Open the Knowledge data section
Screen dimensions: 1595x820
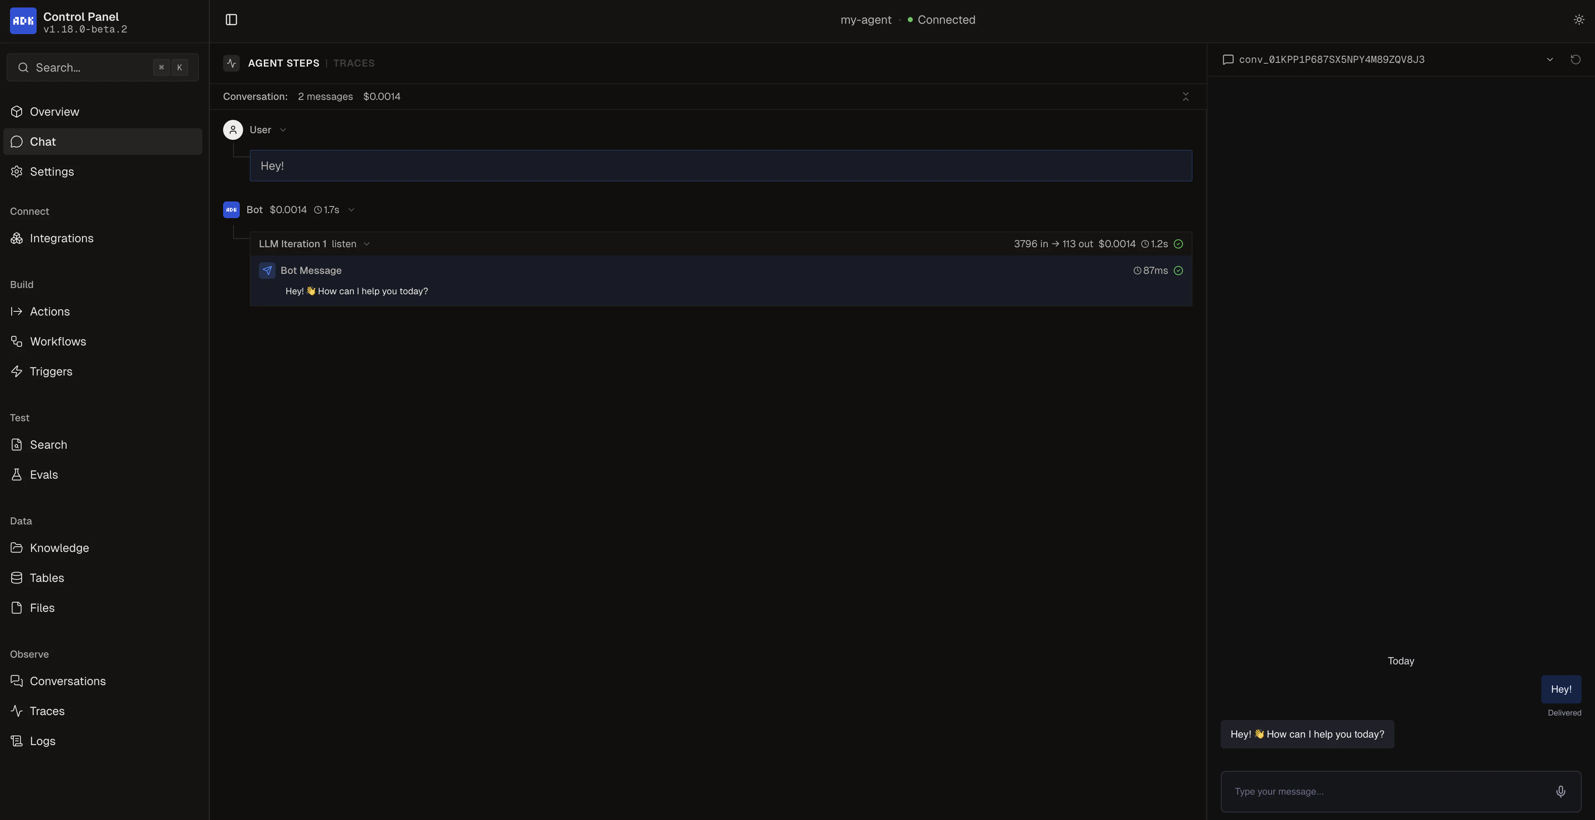(x=59, y=547)
